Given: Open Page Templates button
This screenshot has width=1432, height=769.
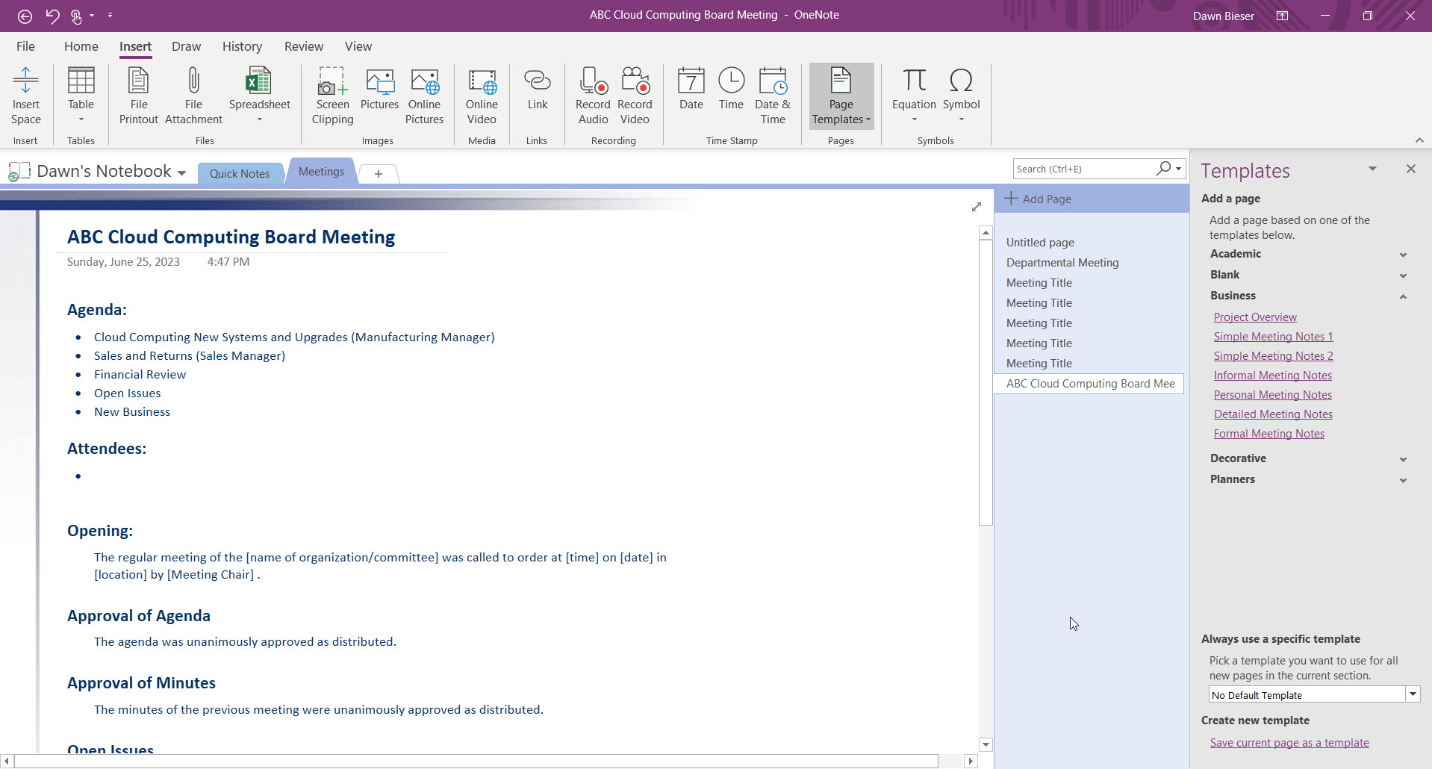Looking at the screenshot, I should (841, 96).
